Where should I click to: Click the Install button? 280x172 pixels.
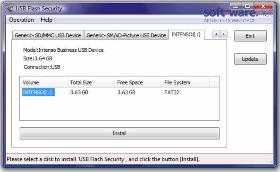pyautogui.click(x=119, y=133)
